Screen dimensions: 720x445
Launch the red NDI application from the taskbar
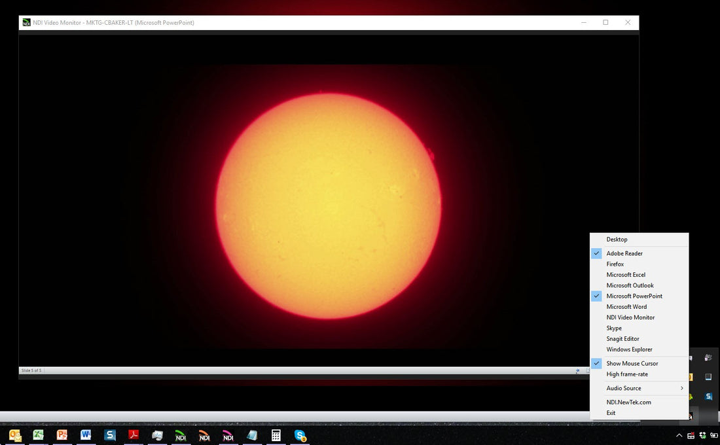(x=204, y=435)
